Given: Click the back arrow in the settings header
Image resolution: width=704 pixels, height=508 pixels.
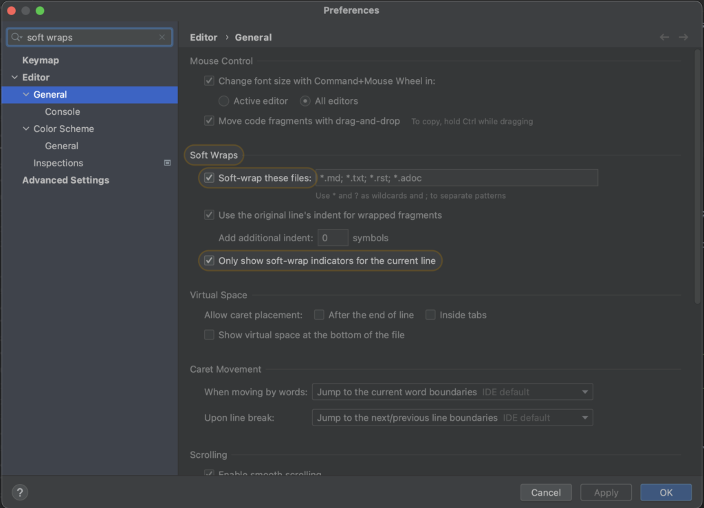Looking at the screenshot, I should pyautogui.click(x=664, y=37).
